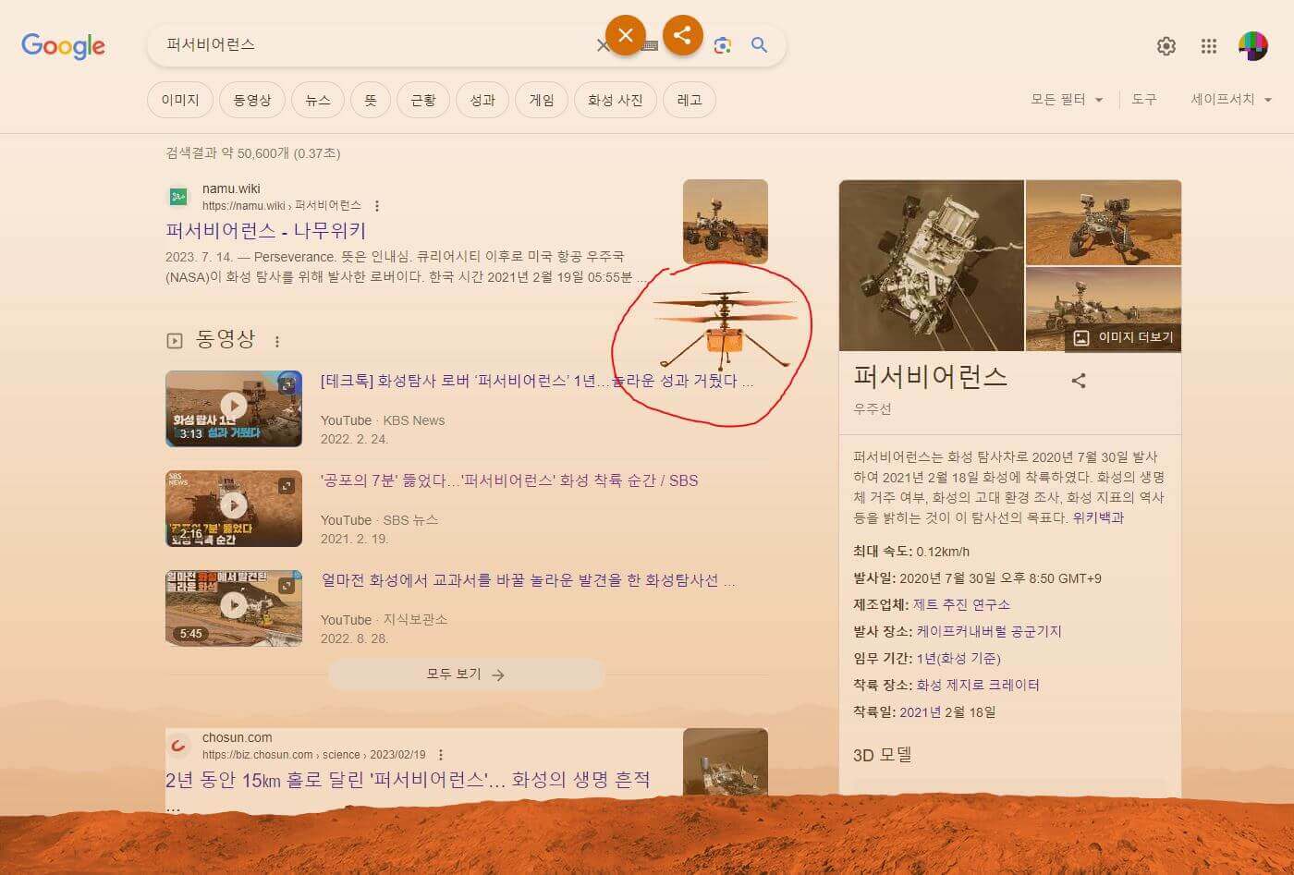Expand preview on 지식보관소 video thumbnail
The width and height of the screenshot is (1294, 875).
tap(287, 585)
